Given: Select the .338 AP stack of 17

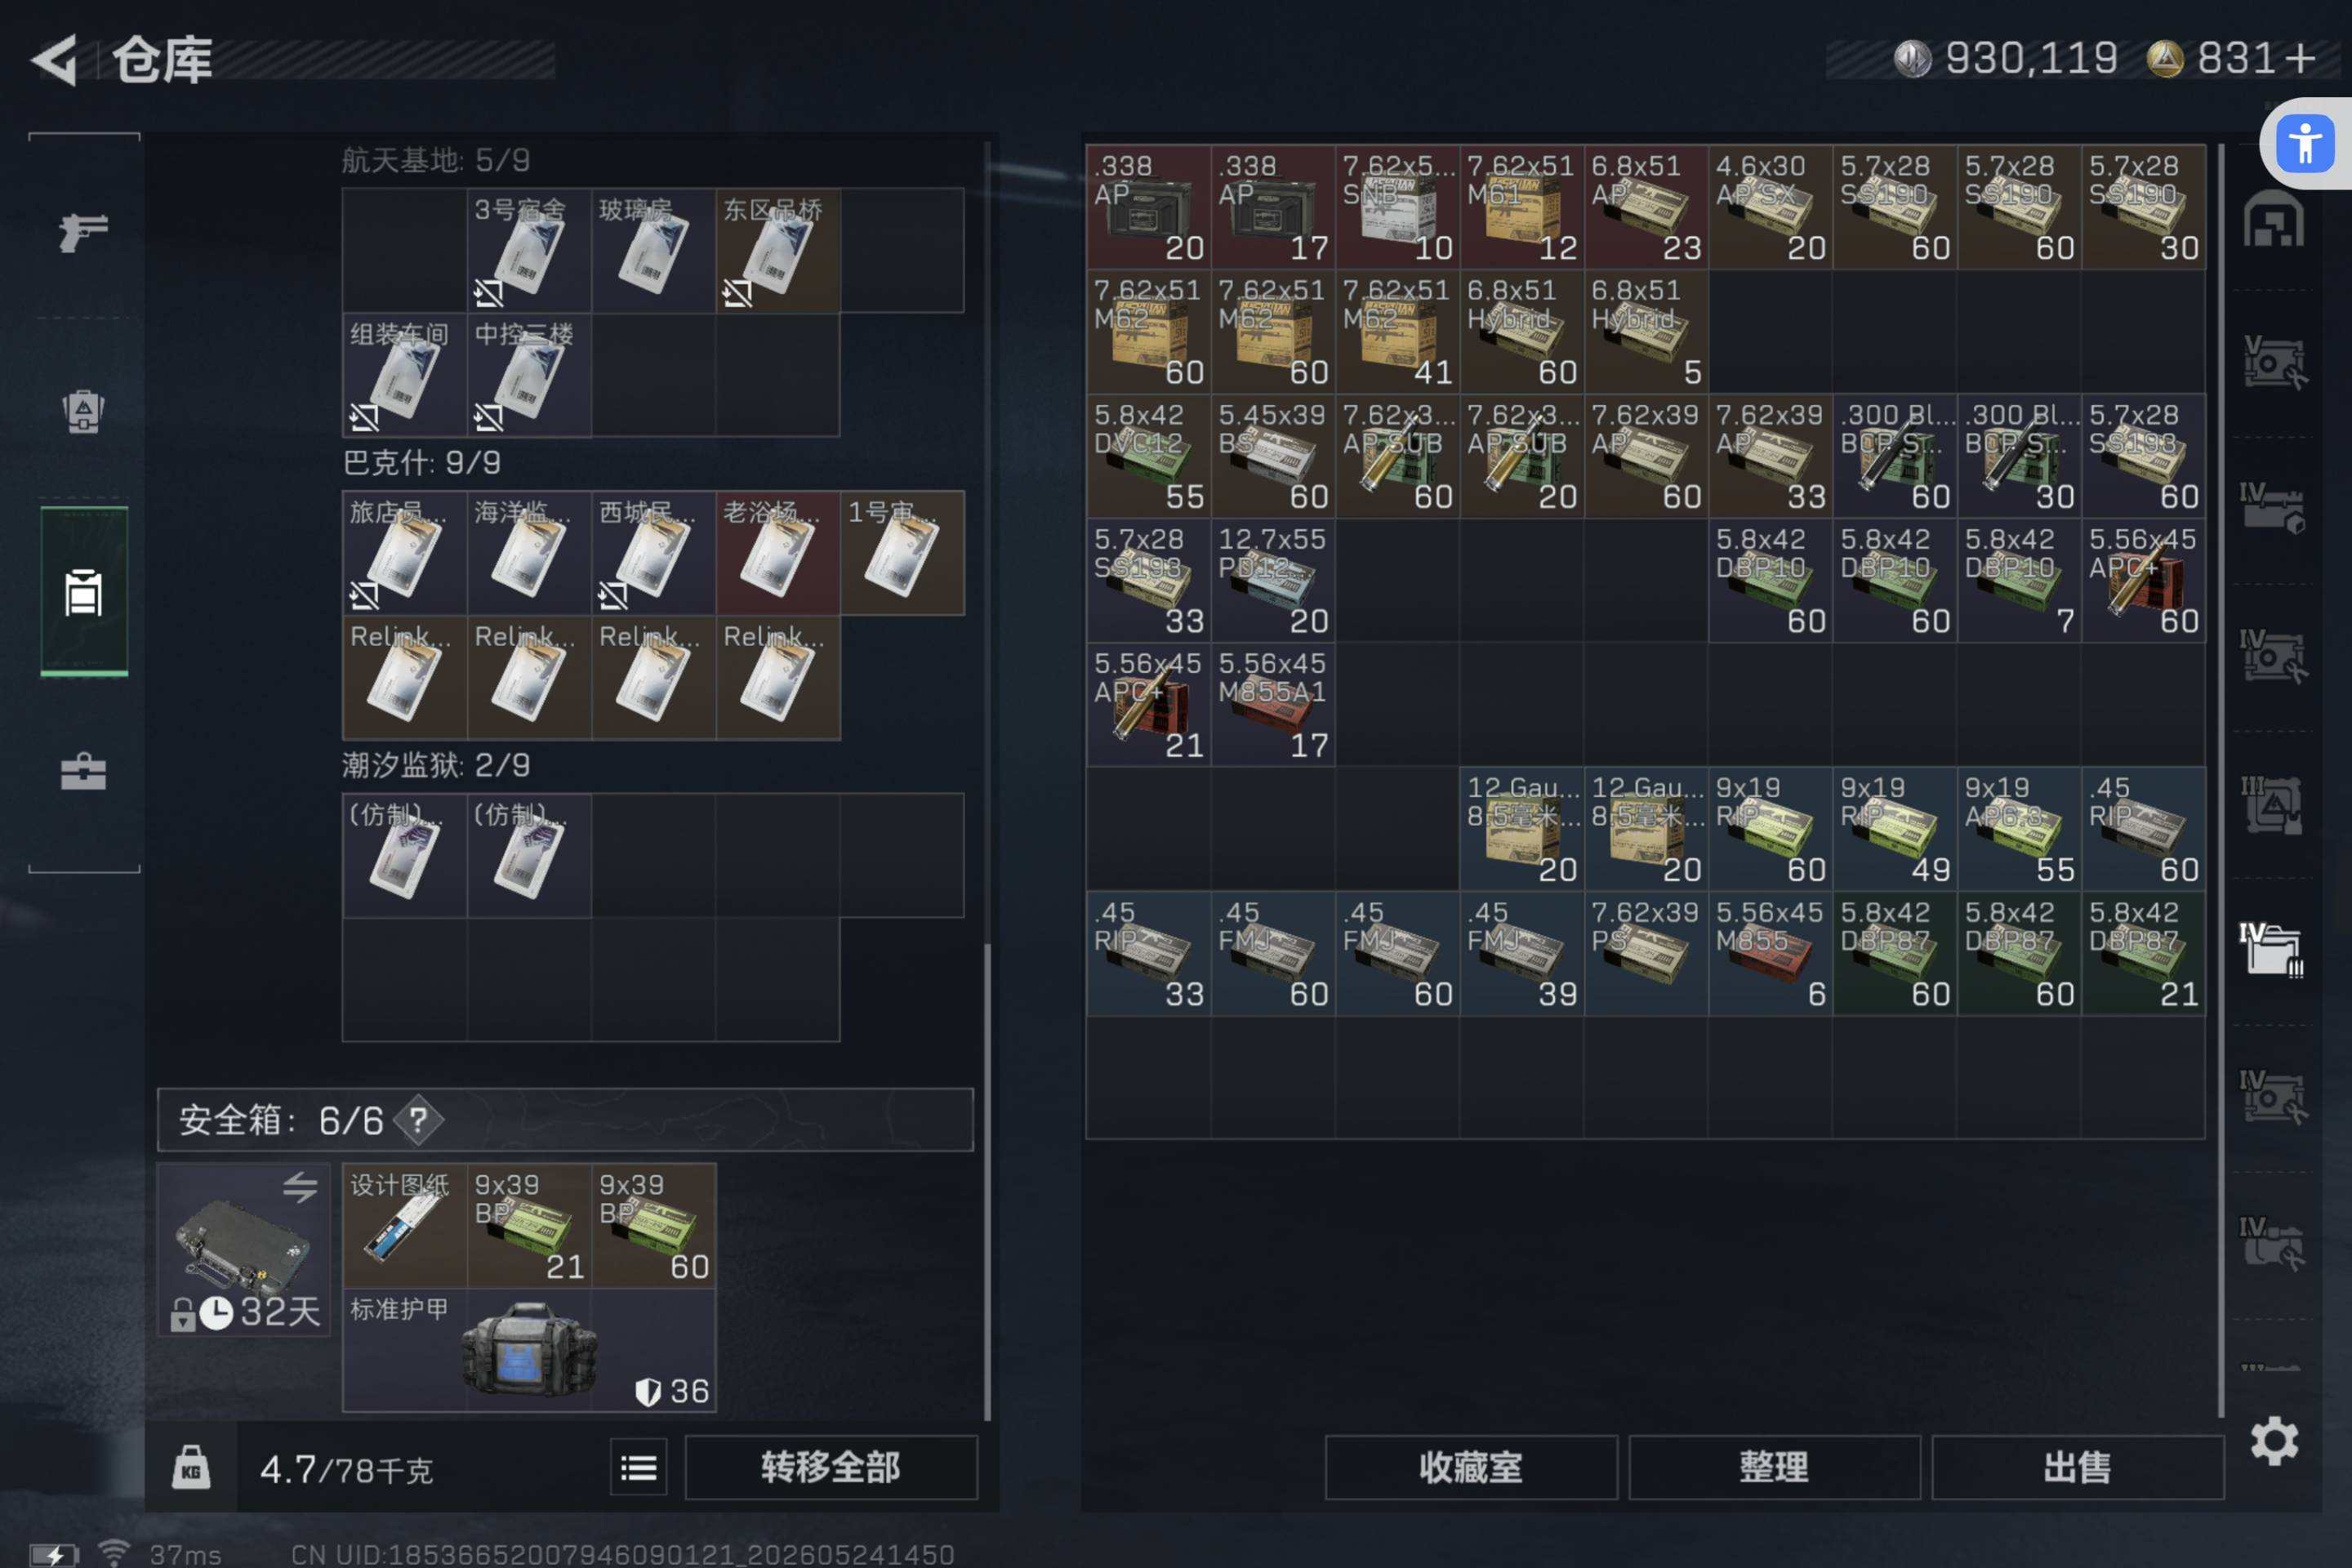Looking at the screenshot, I should 1273,207.
